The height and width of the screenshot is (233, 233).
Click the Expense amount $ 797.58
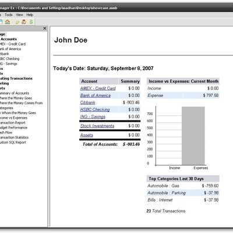coord(211,96)
